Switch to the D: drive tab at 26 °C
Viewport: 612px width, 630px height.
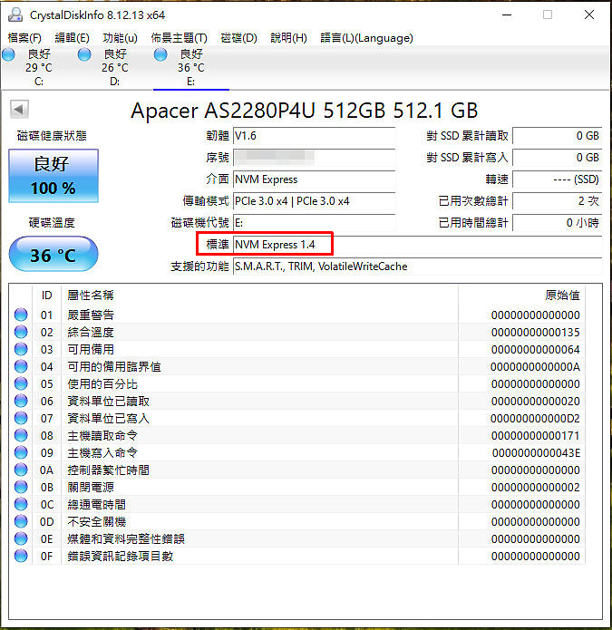[x=115, y=67]
